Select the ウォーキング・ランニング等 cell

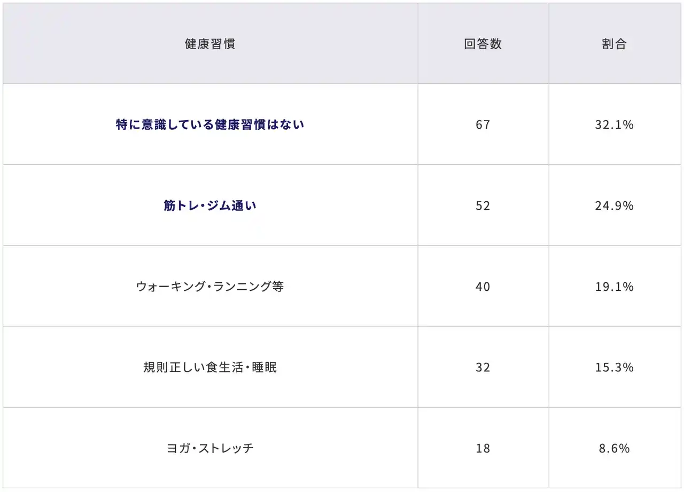tap(210, 287)
